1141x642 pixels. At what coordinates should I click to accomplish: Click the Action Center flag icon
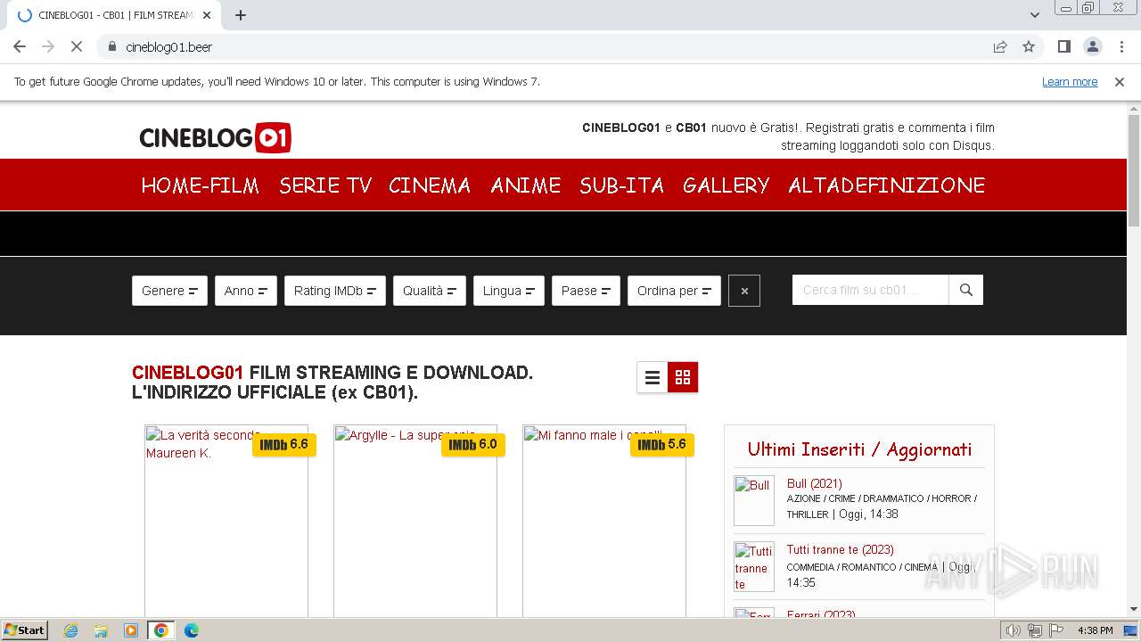1055,630
